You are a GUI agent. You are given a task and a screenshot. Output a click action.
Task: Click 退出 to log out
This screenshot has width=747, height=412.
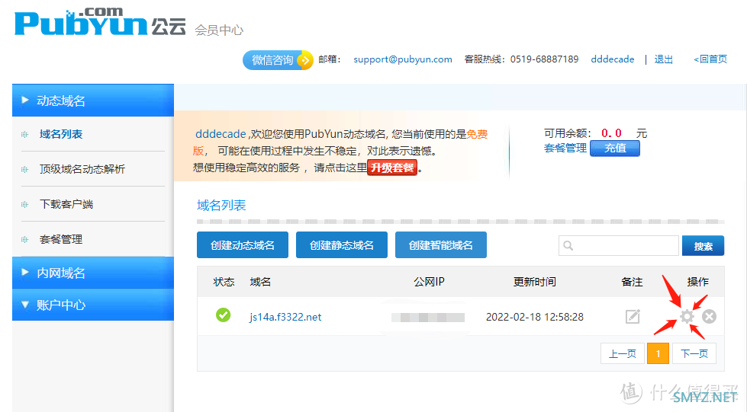(x=664, y=59)
